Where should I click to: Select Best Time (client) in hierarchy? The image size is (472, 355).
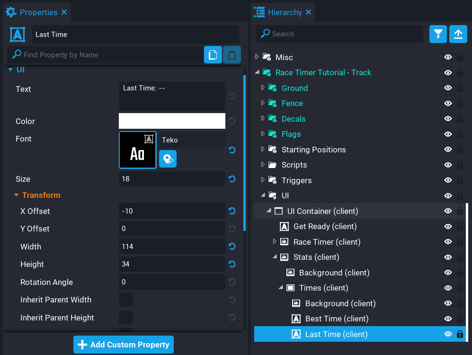[337, 319]
